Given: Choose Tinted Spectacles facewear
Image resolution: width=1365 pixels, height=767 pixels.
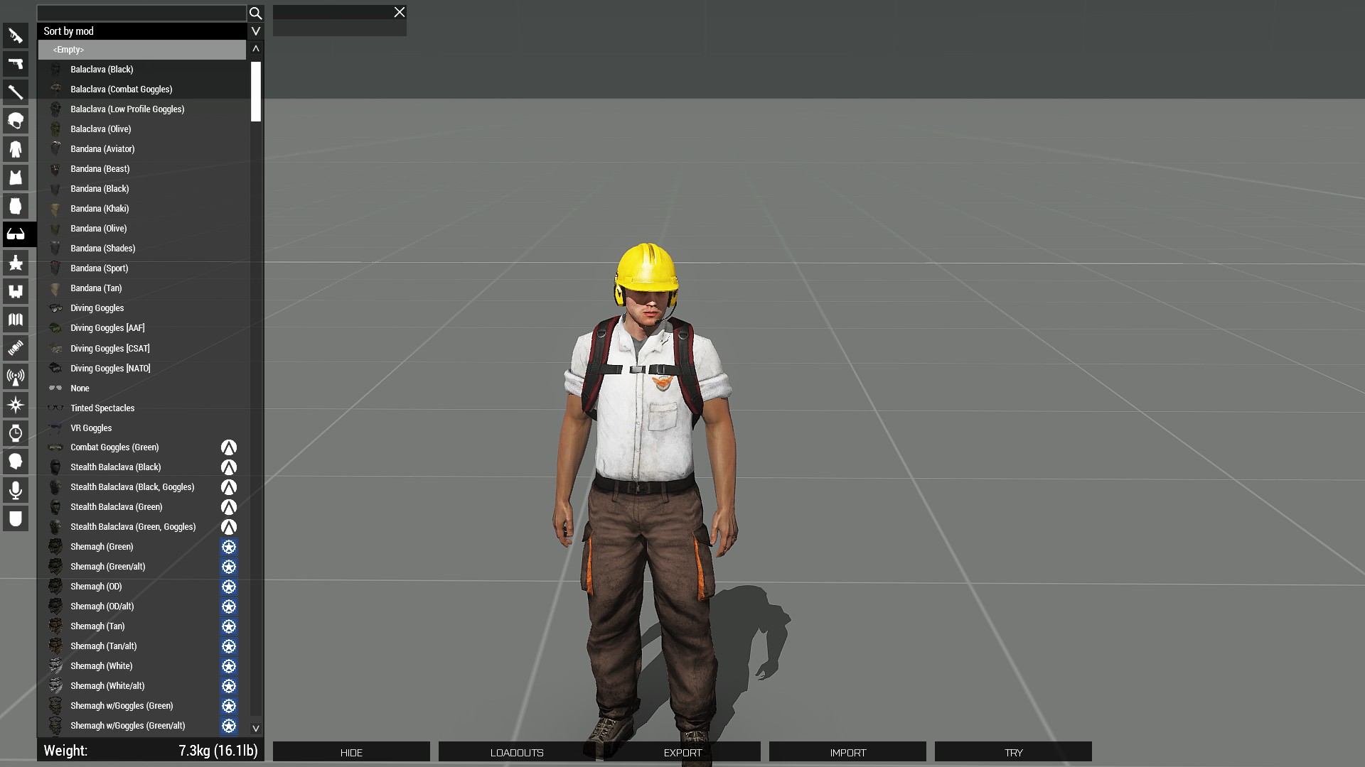Looking at the screenshot, I should (x=102, y=408).
